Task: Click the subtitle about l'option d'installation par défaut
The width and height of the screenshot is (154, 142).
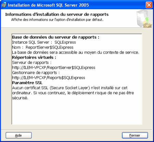Action: [x=57, y=20]
